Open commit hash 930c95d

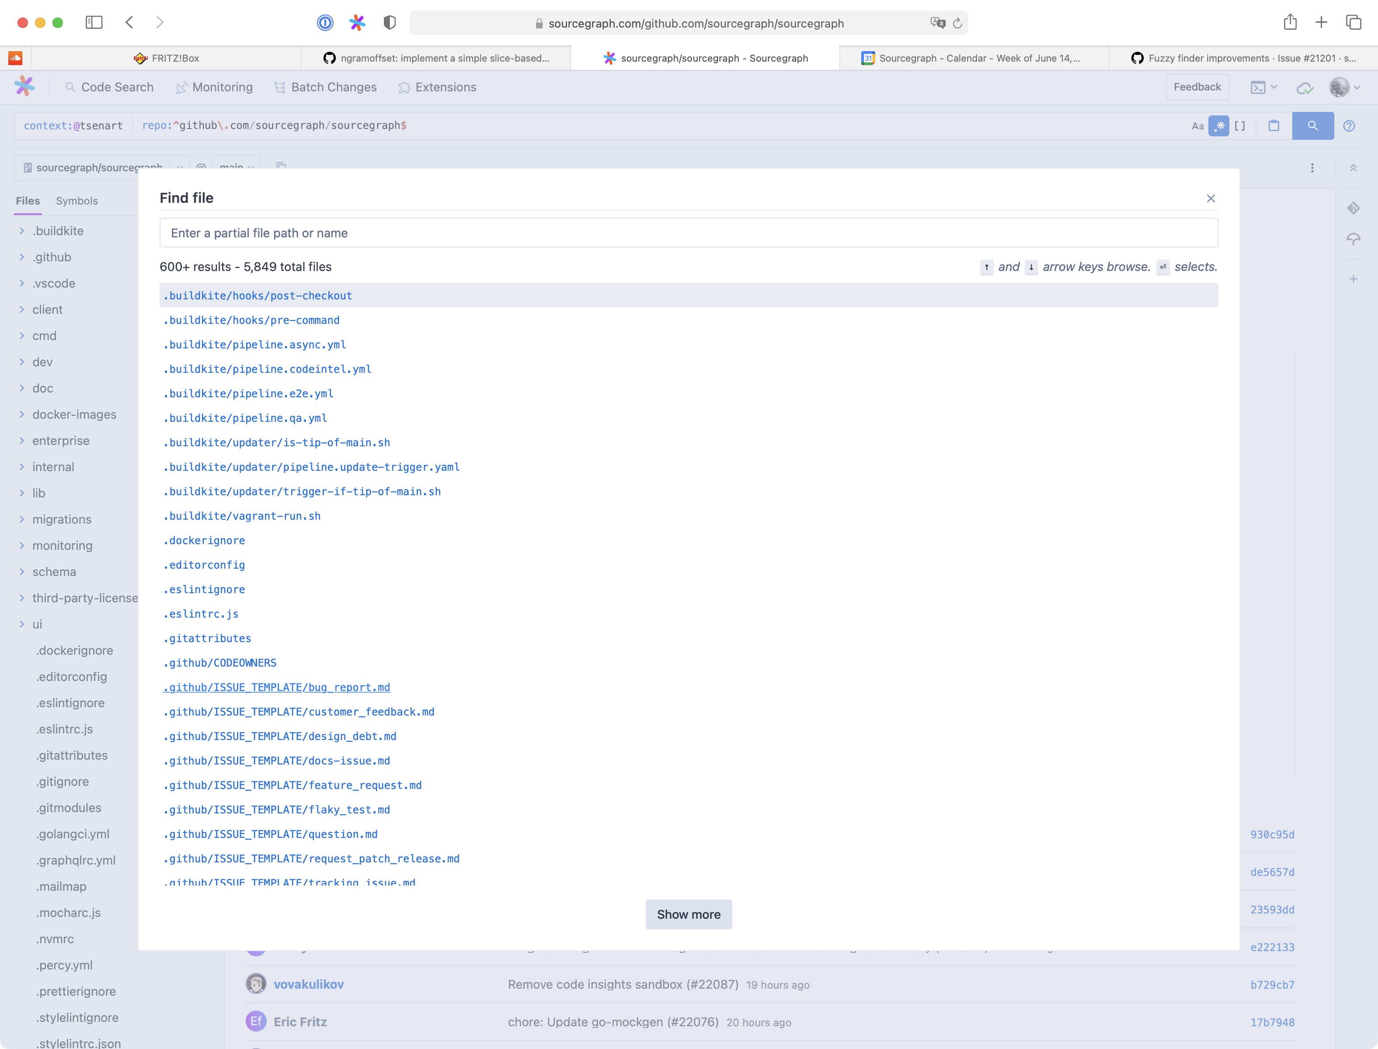tap(1272, 835)
